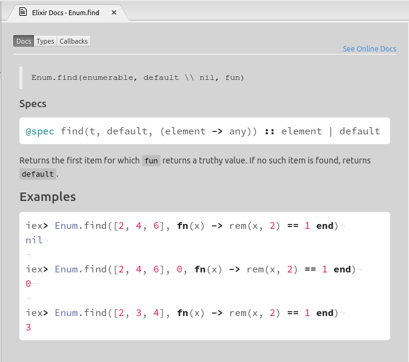Click the '0' result of the second example
Viewport: 409px width, 362px height.
(28, 283)
